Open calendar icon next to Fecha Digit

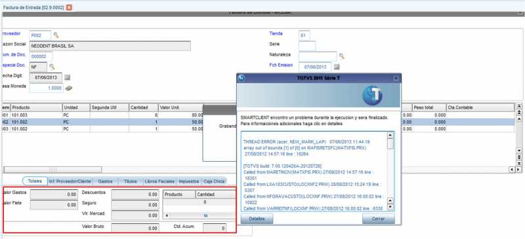coord(68,77)
